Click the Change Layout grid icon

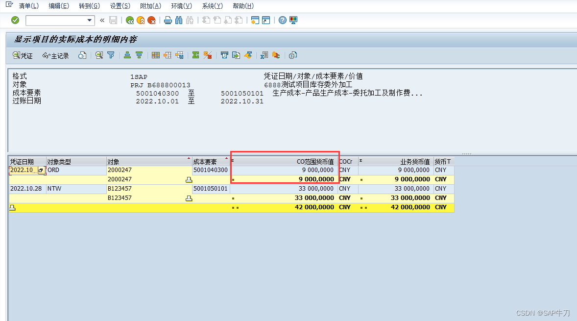pos(156,55)
